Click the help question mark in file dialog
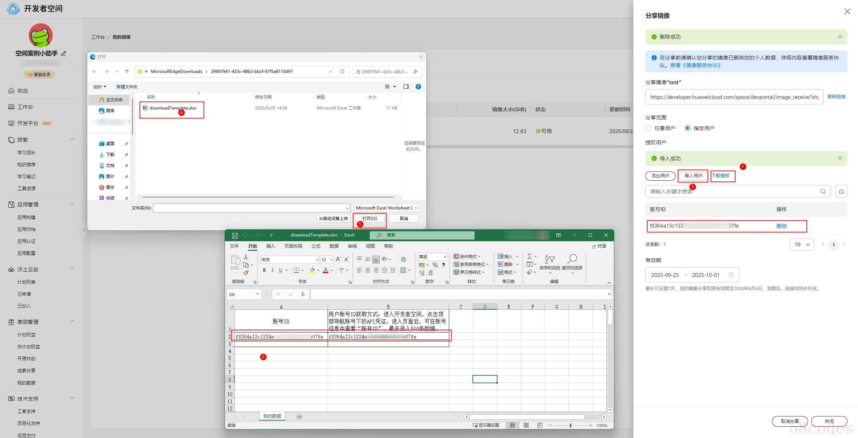This screenshot has width=858, height=438. pyautogui.click(x=418, y=87)
